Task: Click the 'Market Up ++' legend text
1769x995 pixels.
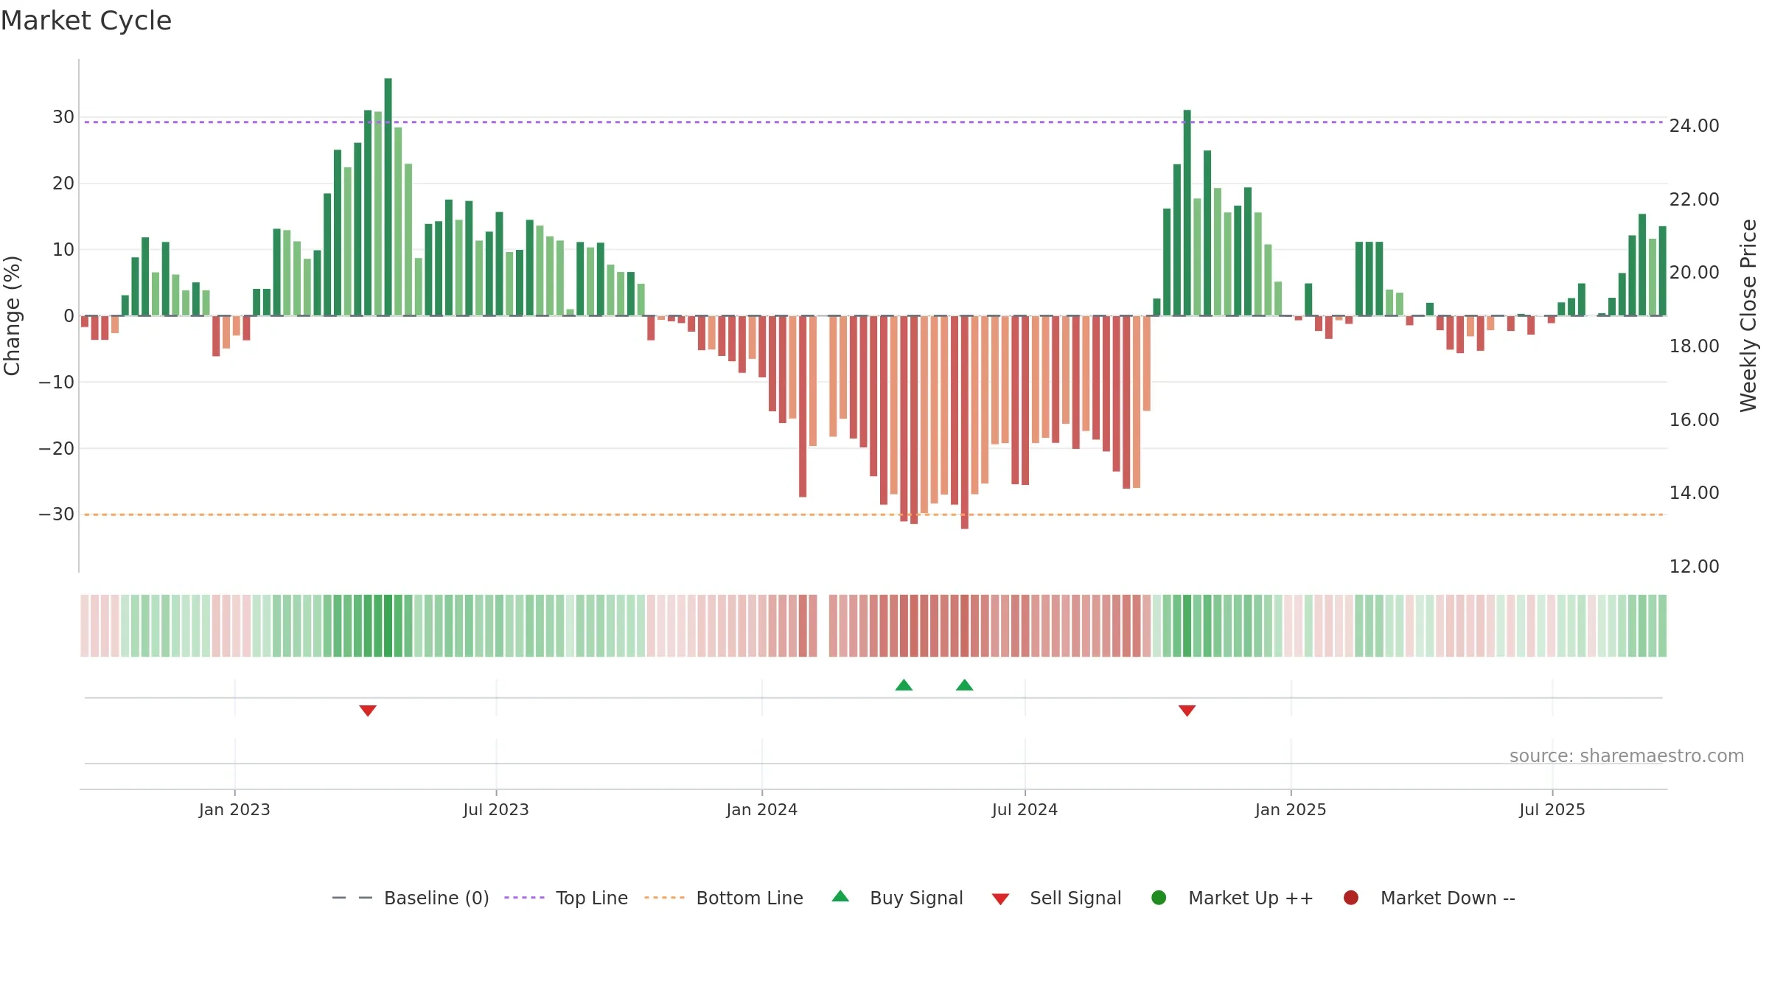Action: (x=1251, y=898)
